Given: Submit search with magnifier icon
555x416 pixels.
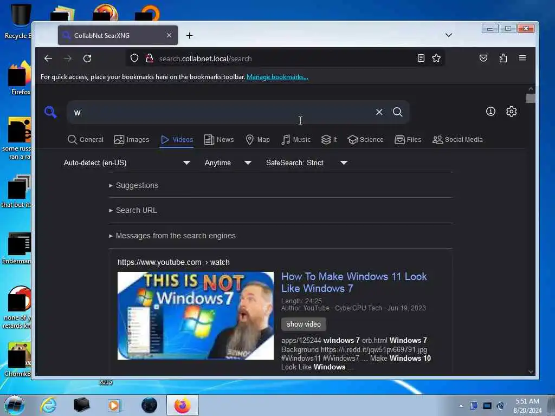Looking at the screenshot, I should 397,112.
